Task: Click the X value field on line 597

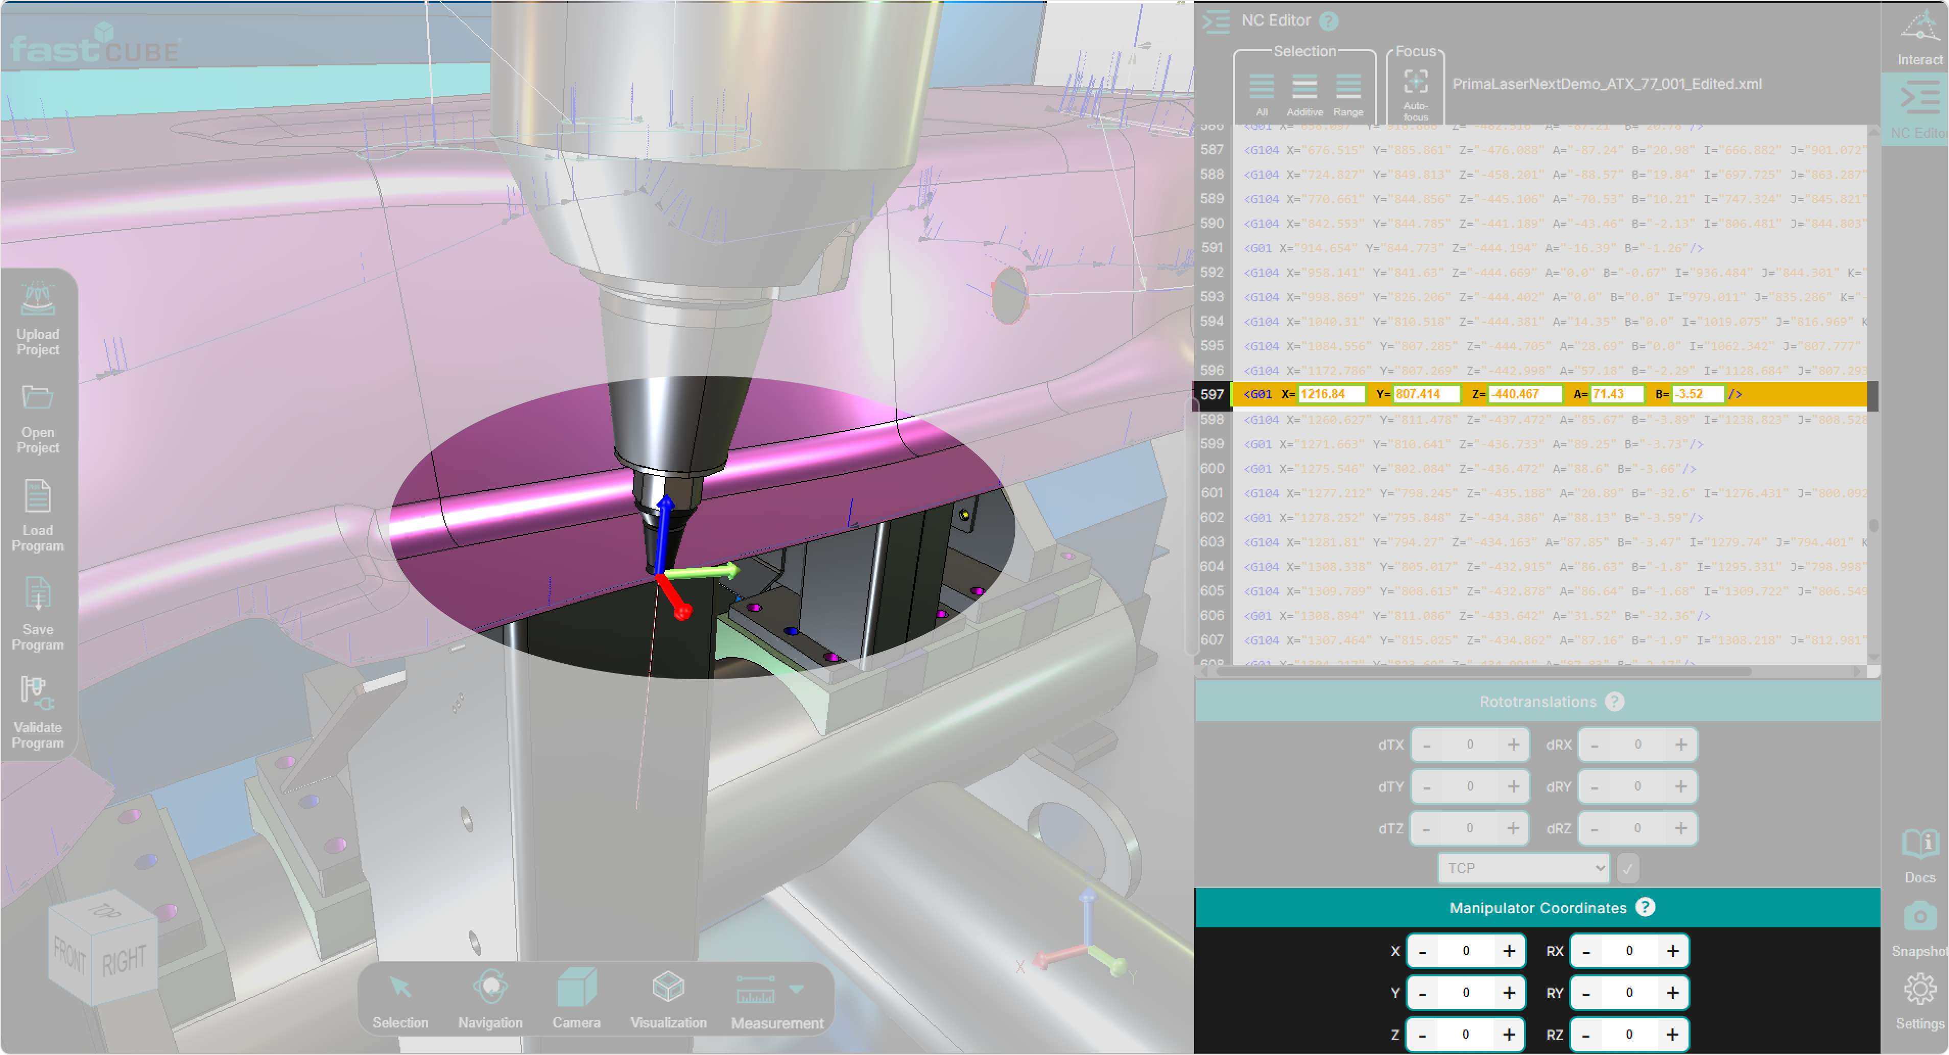Action: [x=1331, y=395]
